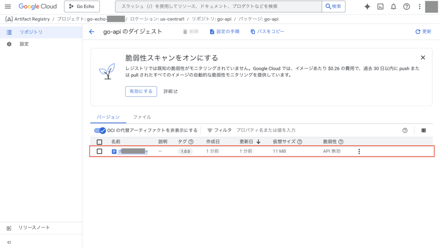Open the row's three-dot actions menu
This screenshot has height=248, width=439.
tap(359, 151)
